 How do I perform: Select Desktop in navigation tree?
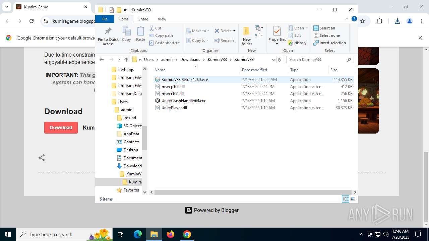click(x=127, y=150)
